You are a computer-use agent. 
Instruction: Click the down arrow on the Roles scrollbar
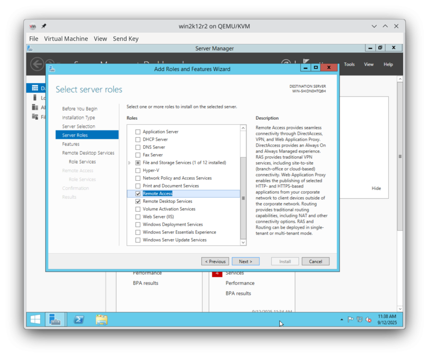click(x=243, y=242)
